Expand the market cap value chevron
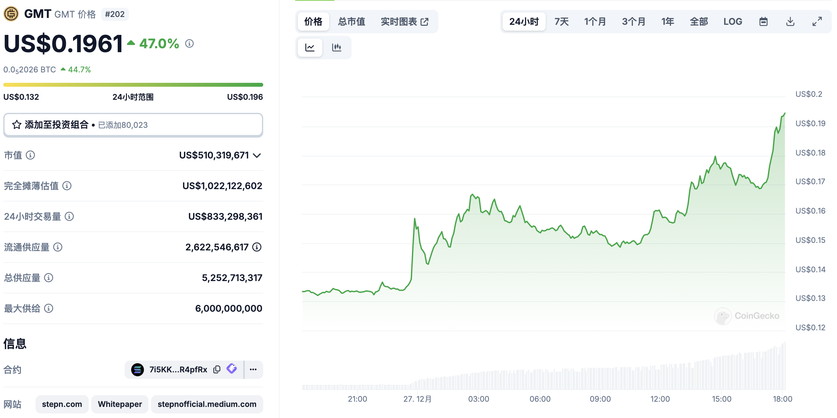This screenshot has height=418, width=837. (x=257, y=156)
